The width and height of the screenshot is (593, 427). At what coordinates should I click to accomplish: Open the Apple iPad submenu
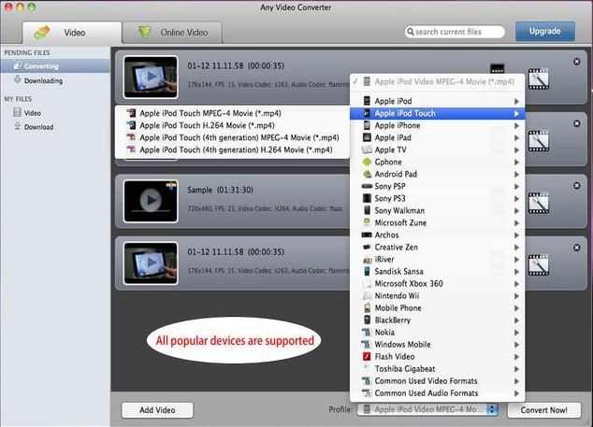pyautogui.click(x=437, y=137)
